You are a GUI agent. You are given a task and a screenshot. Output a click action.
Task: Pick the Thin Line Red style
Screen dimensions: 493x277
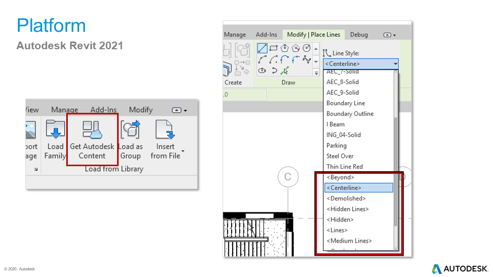345,167
